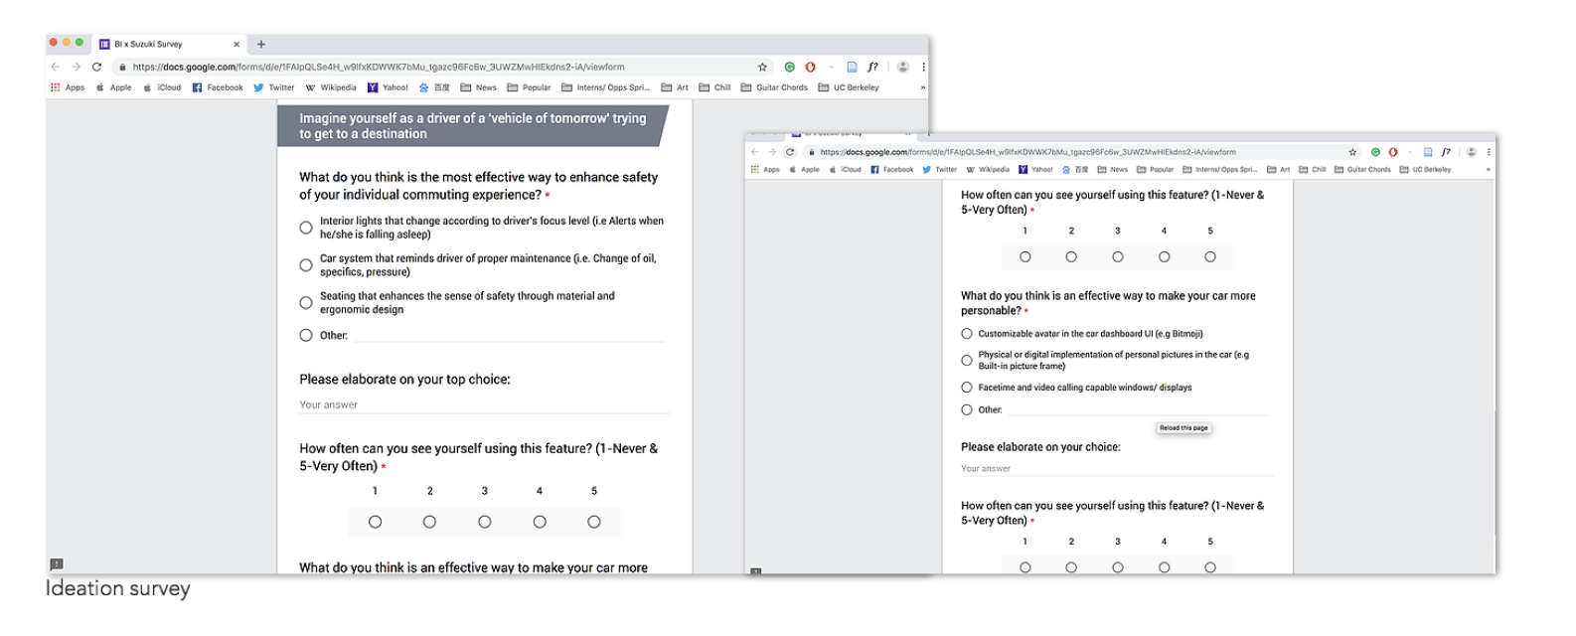1576x636 pixels.
Task: Choose rating 3 in left window scale
Action: pyautogui.click(x=485, y=522)
